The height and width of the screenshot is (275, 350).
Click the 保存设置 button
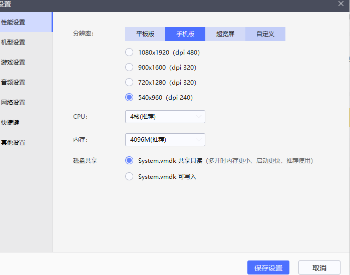tap(268, 268)
